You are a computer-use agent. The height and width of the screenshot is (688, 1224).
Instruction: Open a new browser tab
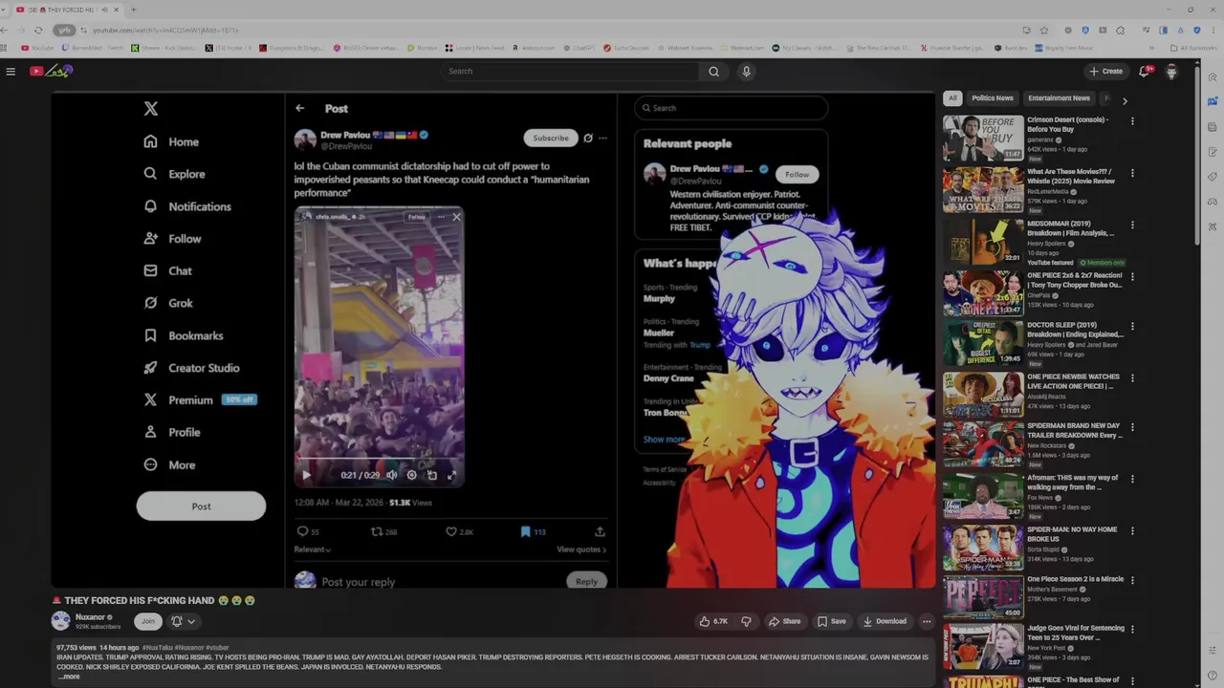[x=133, y=10]
